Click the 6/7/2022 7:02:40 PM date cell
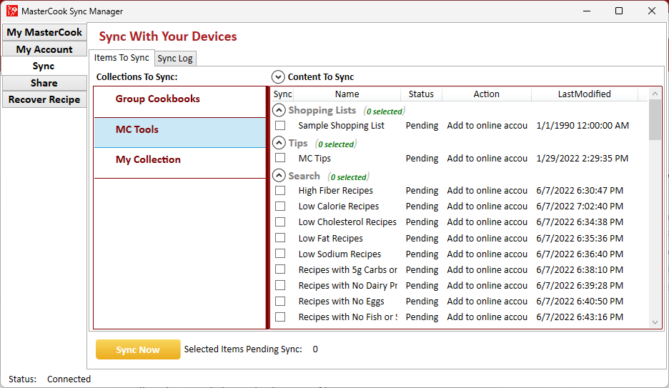669x388 pixels. coord(580,207)
